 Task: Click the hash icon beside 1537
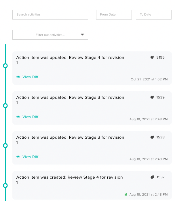tap(152, 177)
